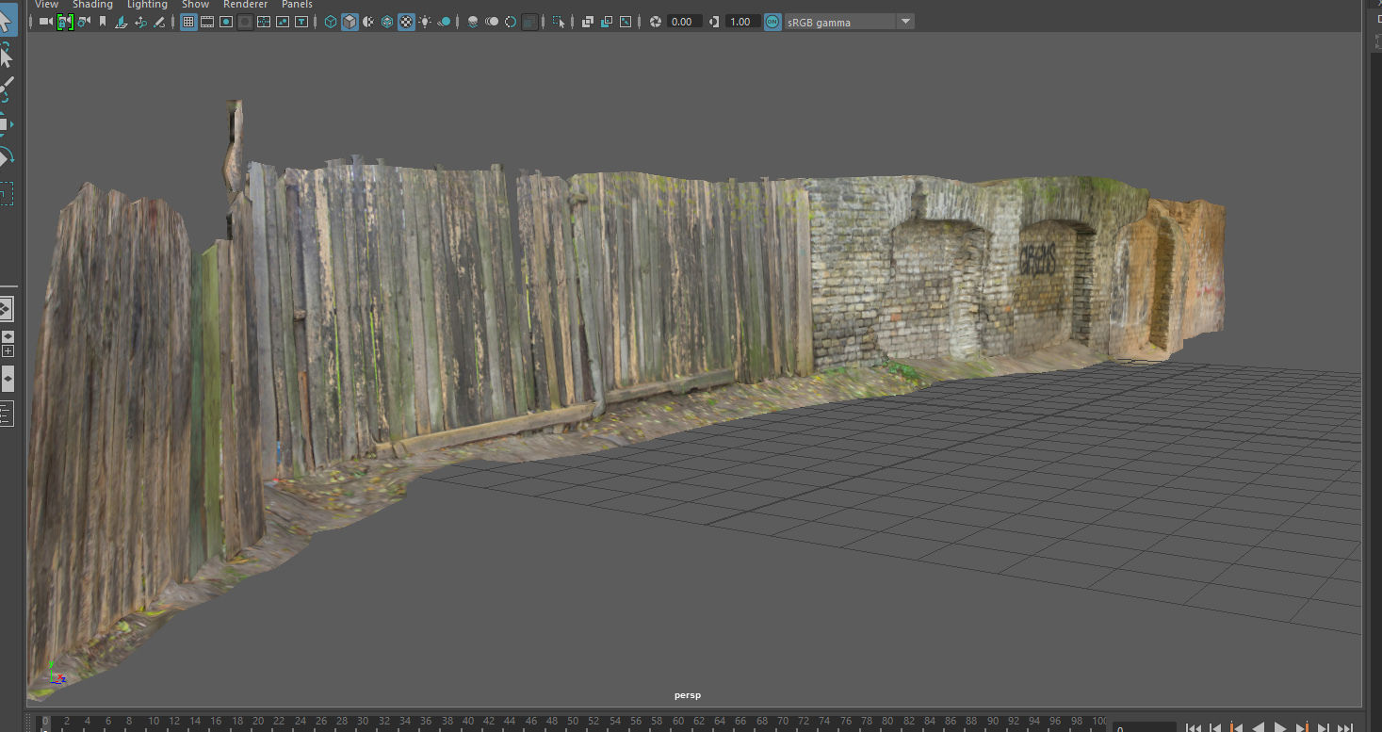Select the Rotate tool in toolbox
The height and width of the screenshot is (732, 1382).
point(6,157)
